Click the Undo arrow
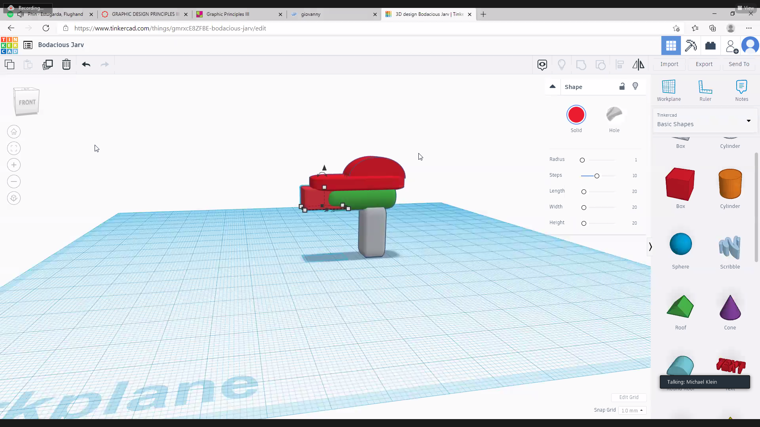Image resolution: width=760 pixels, height=427 pixels. point(86,64)
